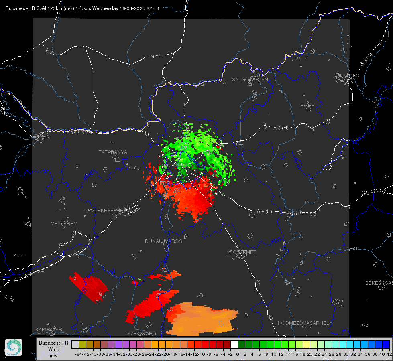This screenshot has height=361, width=393.
Task: Select the bright red swatch above -10
Action: coord(205,344)
